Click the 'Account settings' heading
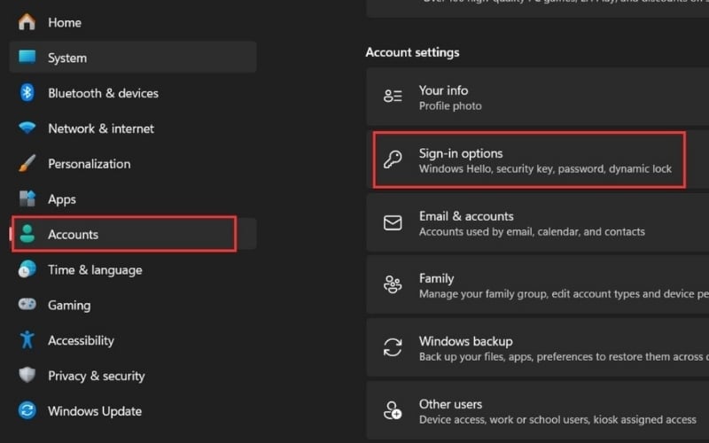The height and width of the screenshot is (443, 709). pos(412,52)
